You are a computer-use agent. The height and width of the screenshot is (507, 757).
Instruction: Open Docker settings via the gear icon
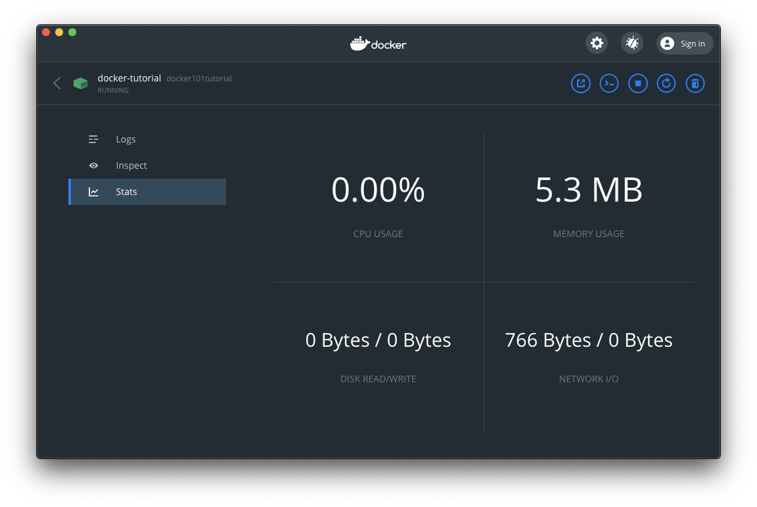tap(597, 43)
